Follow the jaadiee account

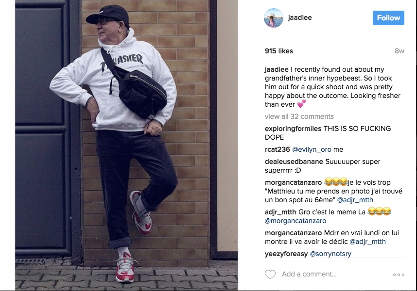[388, 18]
